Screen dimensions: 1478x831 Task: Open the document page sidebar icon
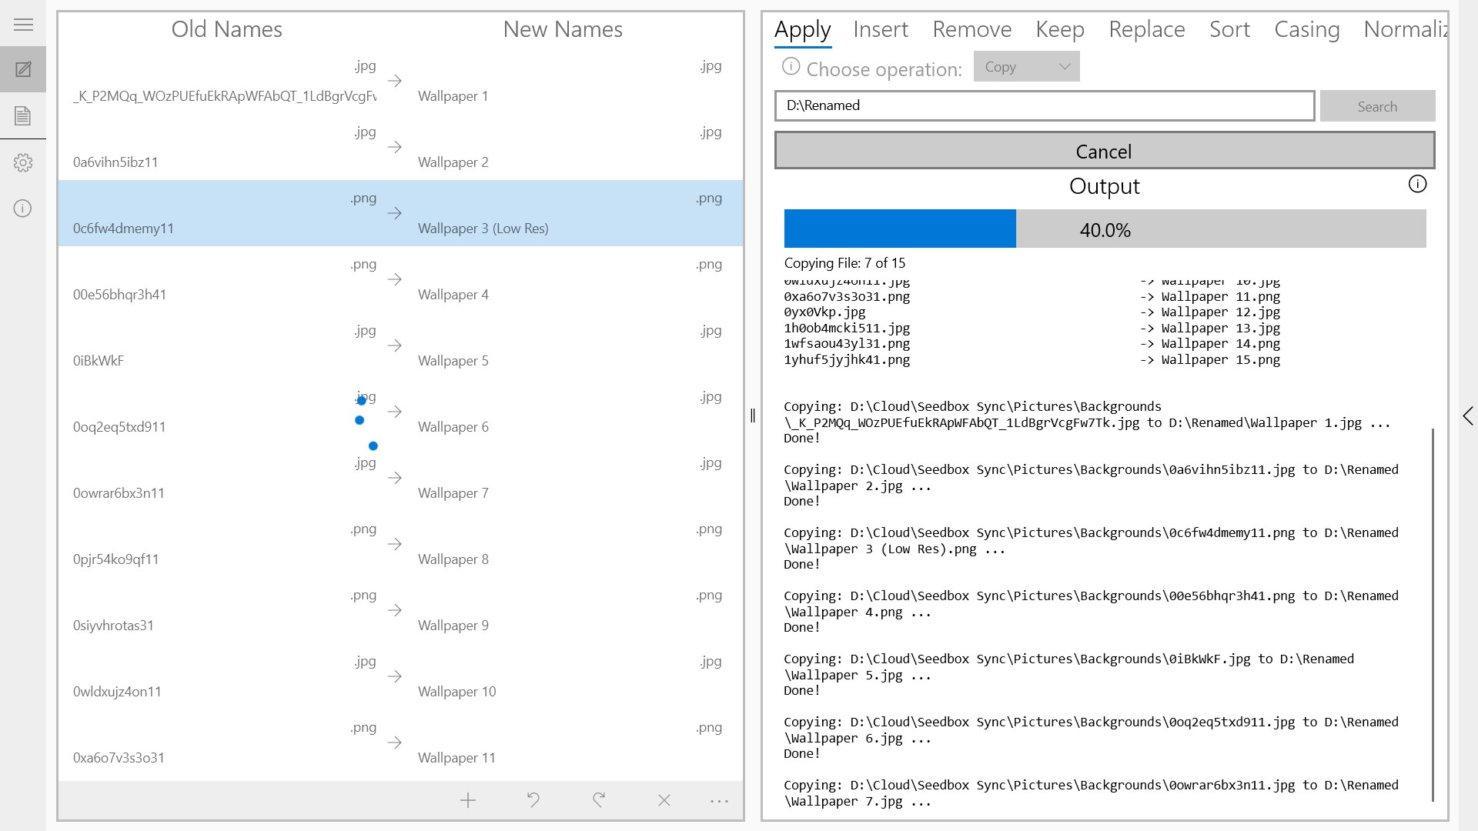pyautogui.click(x=23, y=115)
